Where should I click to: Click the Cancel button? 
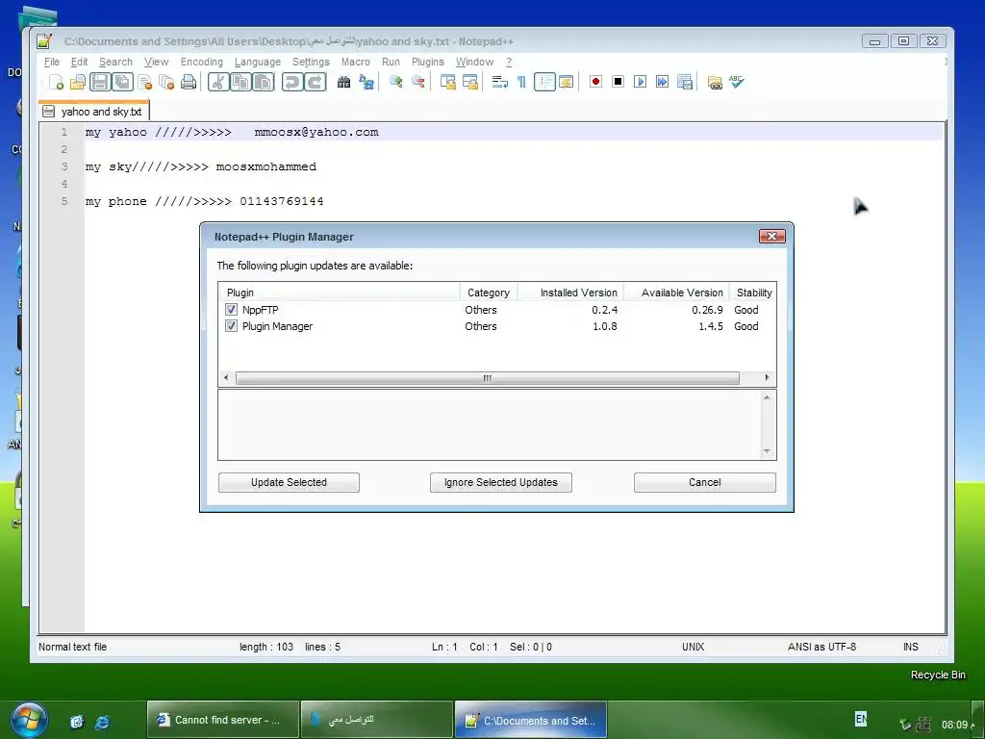pos(705,483)
